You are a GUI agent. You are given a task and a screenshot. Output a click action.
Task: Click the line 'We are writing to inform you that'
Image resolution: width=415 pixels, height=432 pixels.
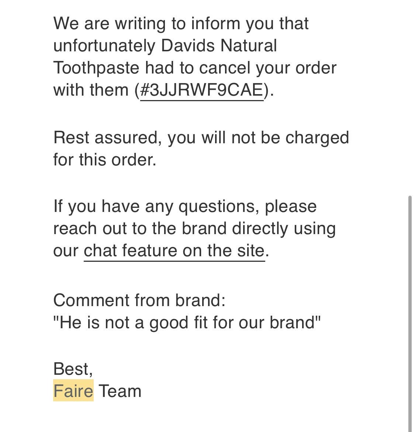coord(181,24)
